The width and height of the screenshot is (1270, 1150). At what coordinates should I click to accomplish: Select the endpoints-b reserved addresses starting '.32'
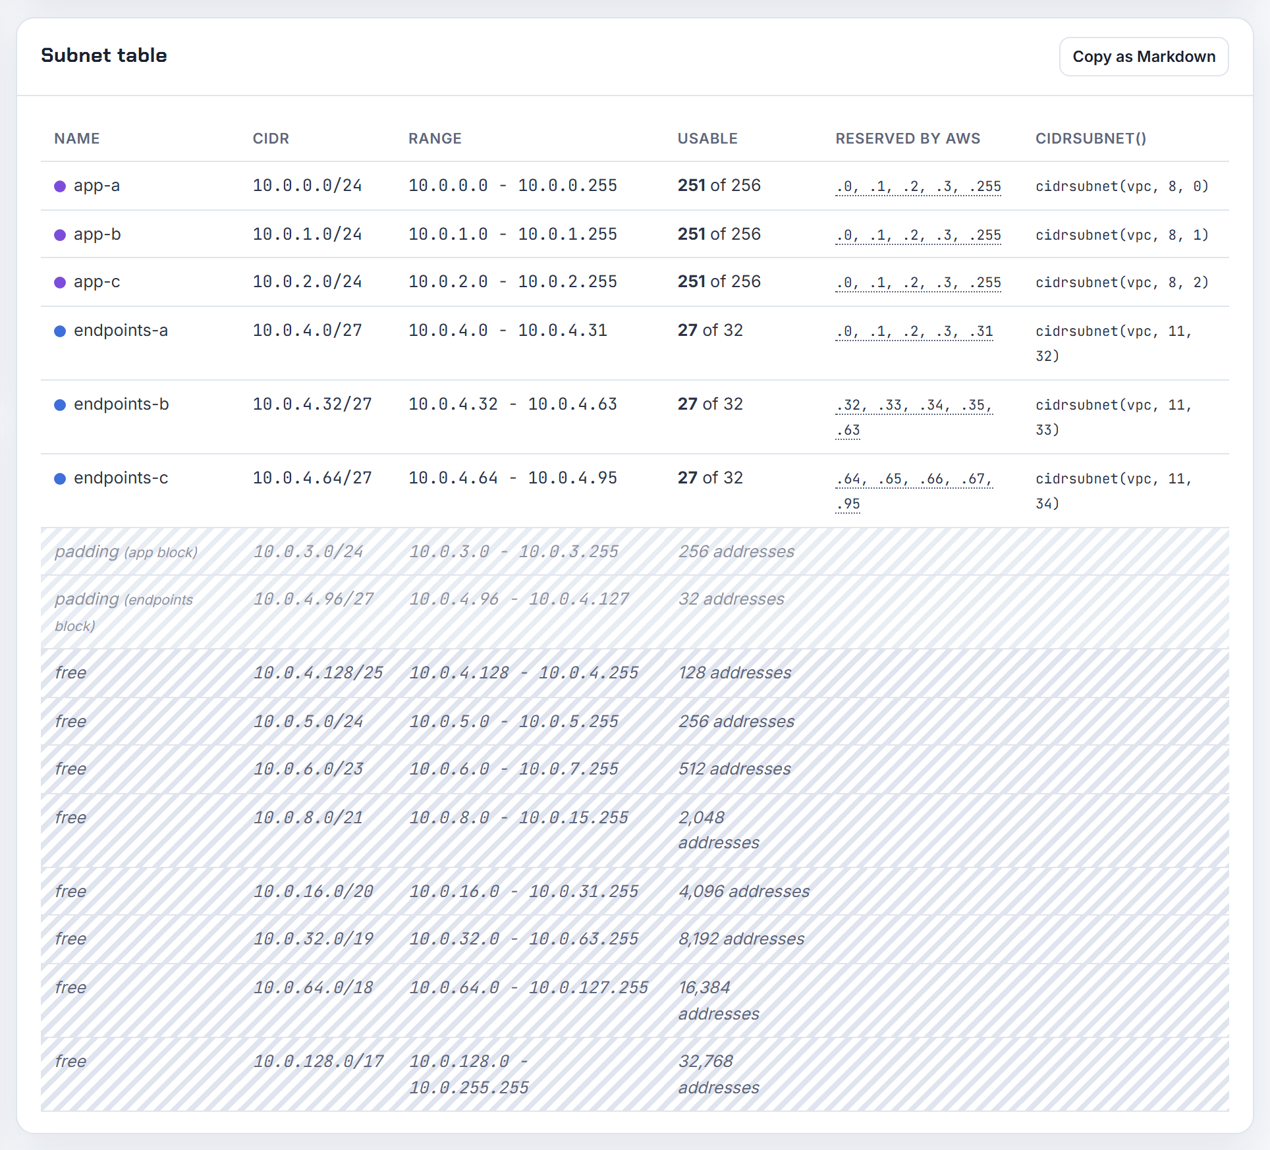point(914,417)
